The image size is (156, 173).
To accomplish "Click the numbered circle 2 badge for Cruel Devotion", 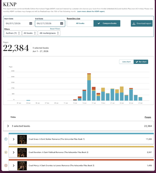I will tap(6, 152).
